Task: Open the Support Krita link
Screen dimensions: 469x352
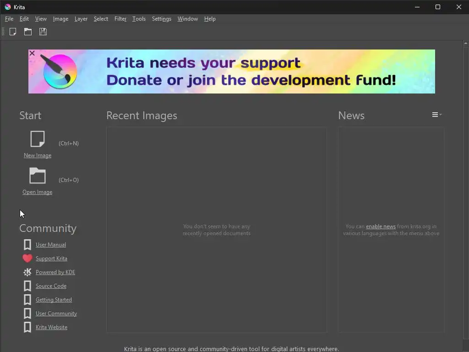Action: (51, 258)
